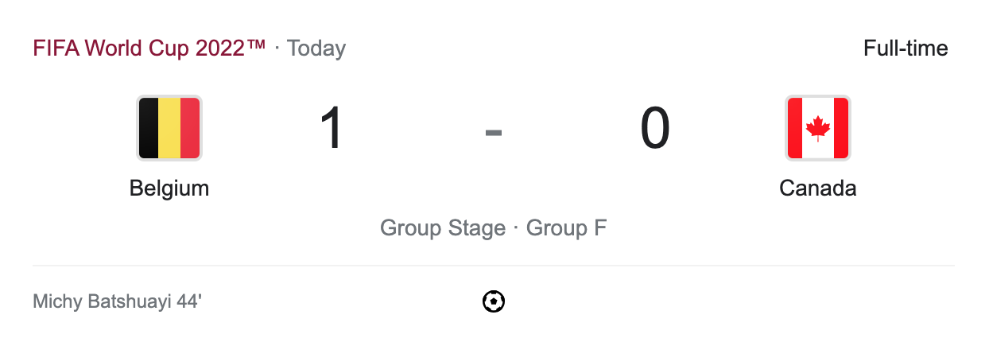Click the right red band of Canada's flag
Viewport: 989px width, 338px height.
(x=841, y=128)
